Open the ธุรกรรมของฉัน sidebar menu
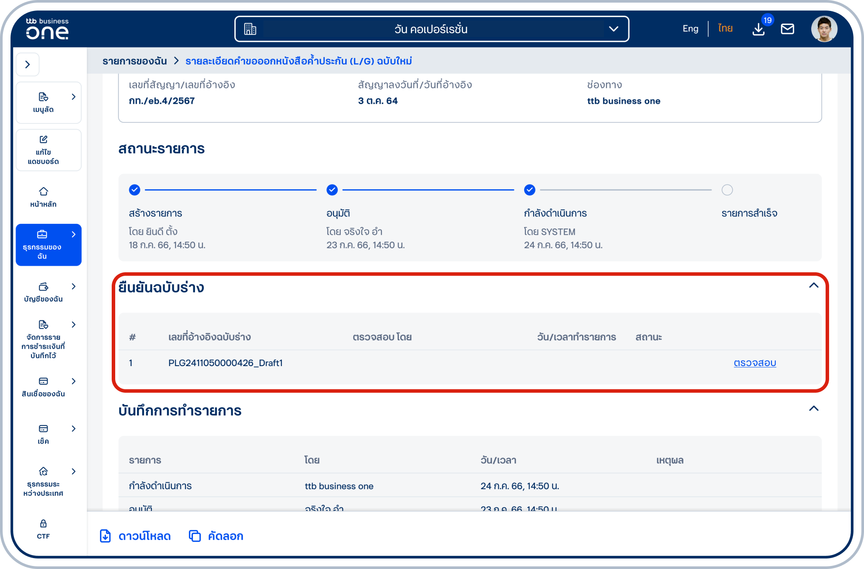This screenshot has width=864, height=569. 48,244
